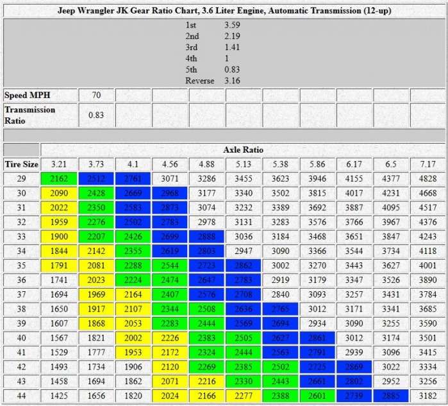Select the 1st gear ratio value 3.59
This screenshot has height=406, width=448.
(232, 25)
